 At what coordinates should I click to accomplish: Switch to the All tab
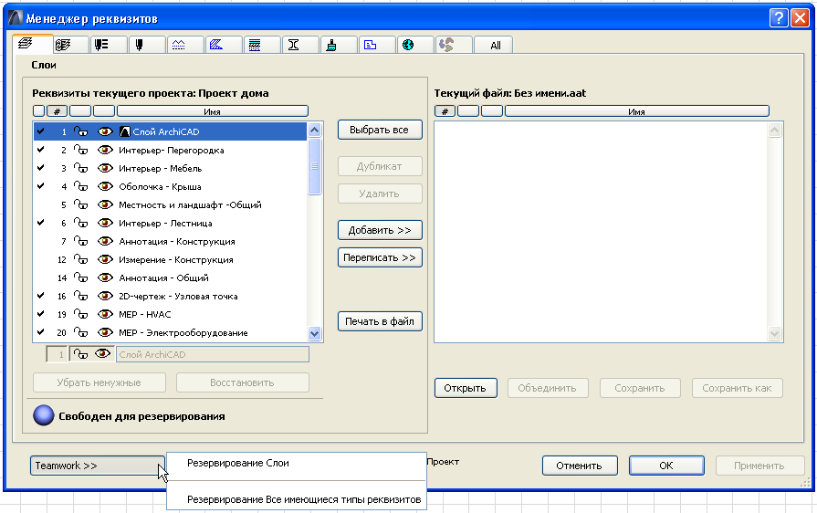tap(495, 46)
